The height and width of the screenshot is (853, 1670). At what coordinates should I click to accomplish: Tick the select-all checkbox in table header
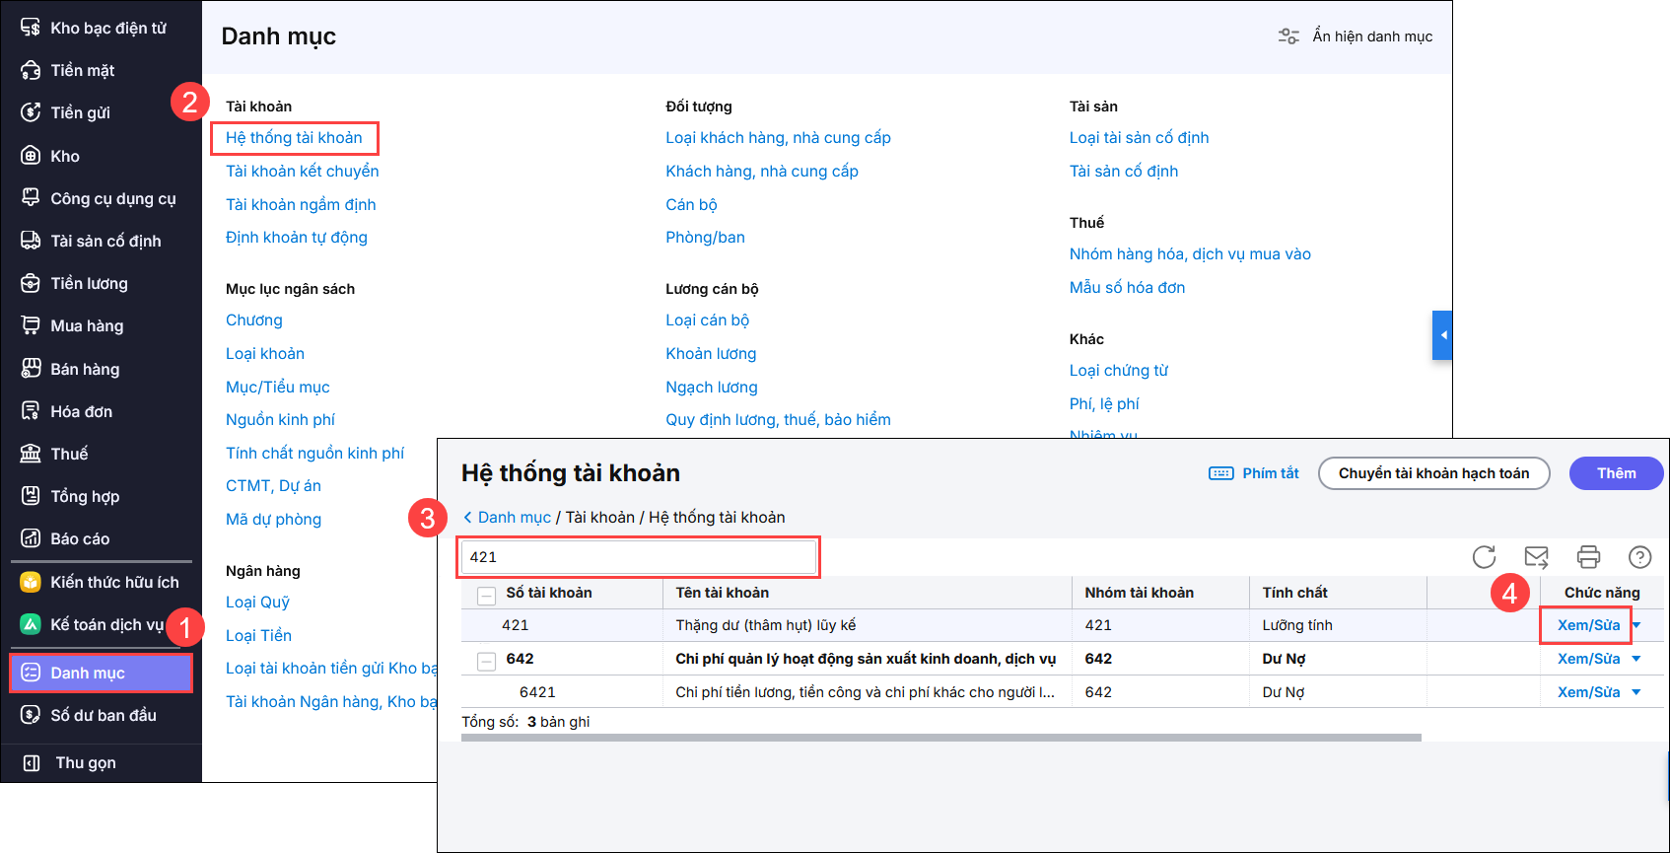pyautogui.click(x=486, y=595)
